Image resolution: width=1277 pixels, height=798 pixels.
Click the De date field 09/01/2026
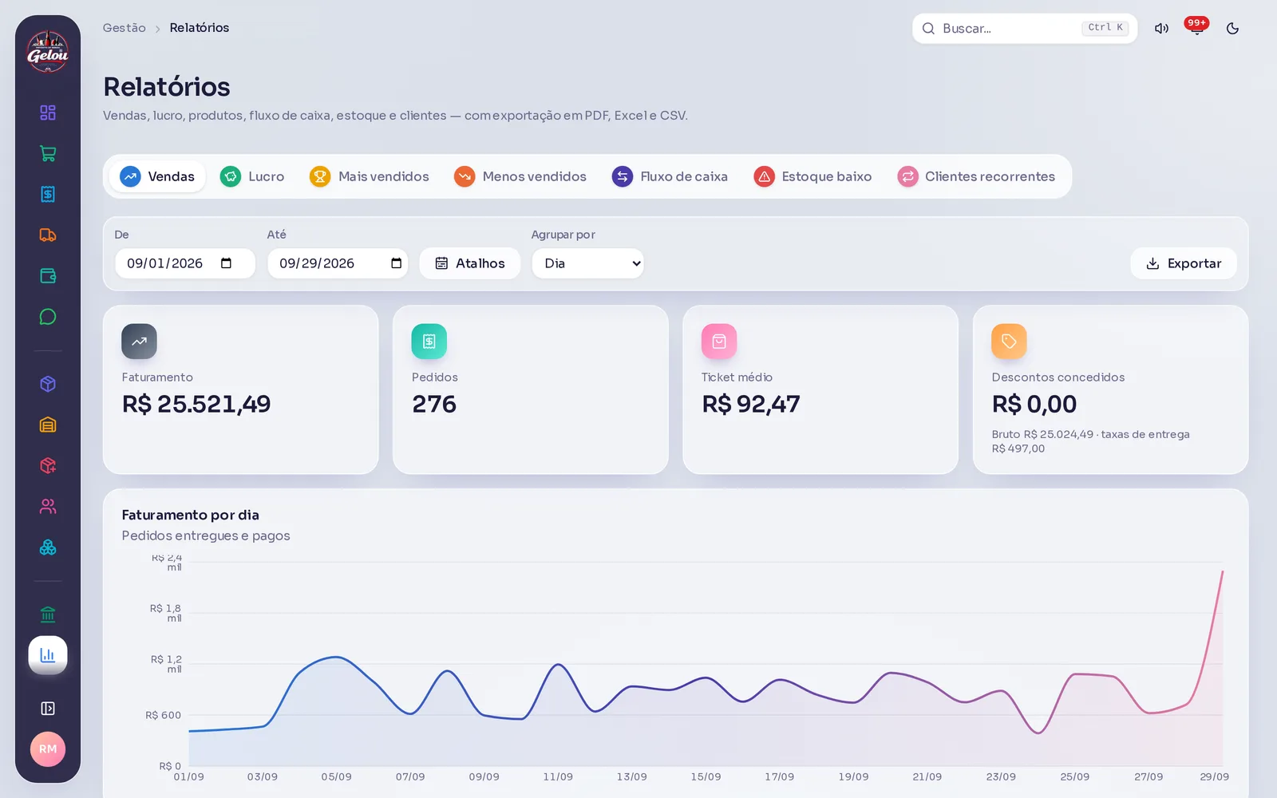185,263
